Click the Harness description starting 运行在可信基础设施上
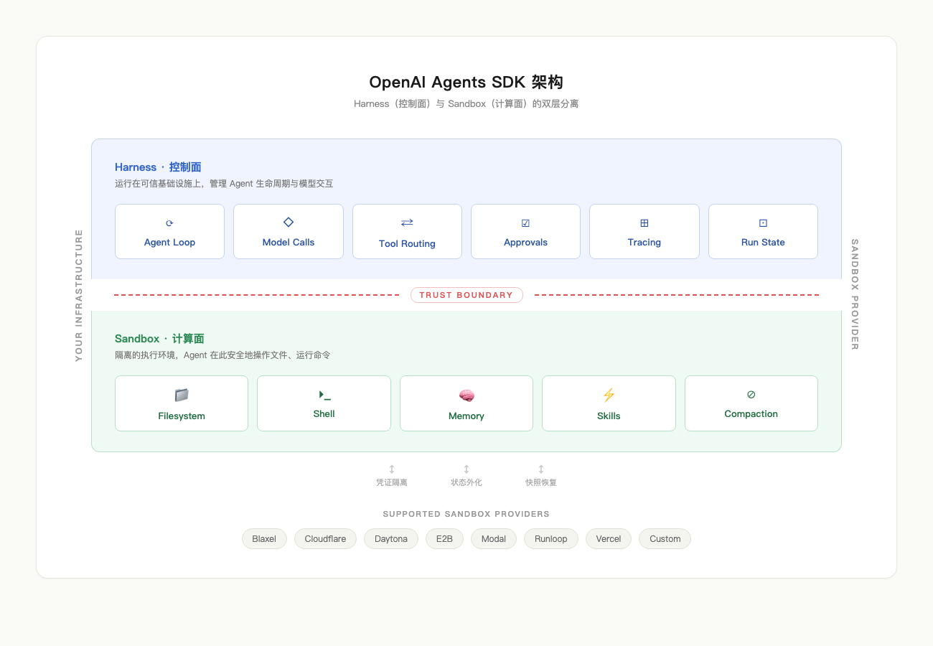This screenshot has width=933, height=646. pos(224,184)
